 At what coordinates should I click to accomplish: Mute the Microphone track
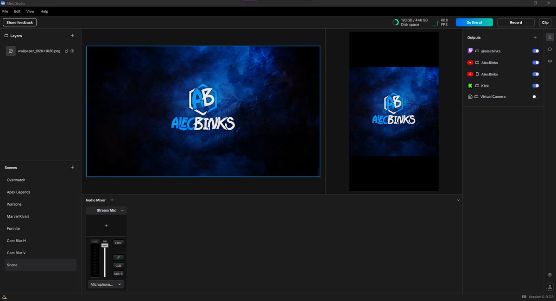click(x=119, y=274)
